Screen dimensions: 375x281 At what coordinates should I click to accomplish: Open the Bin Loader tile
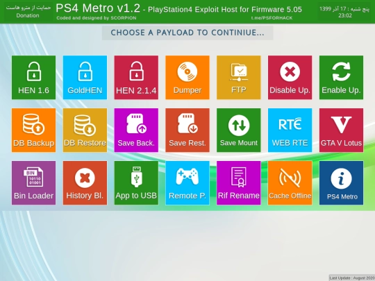point(33,182)
